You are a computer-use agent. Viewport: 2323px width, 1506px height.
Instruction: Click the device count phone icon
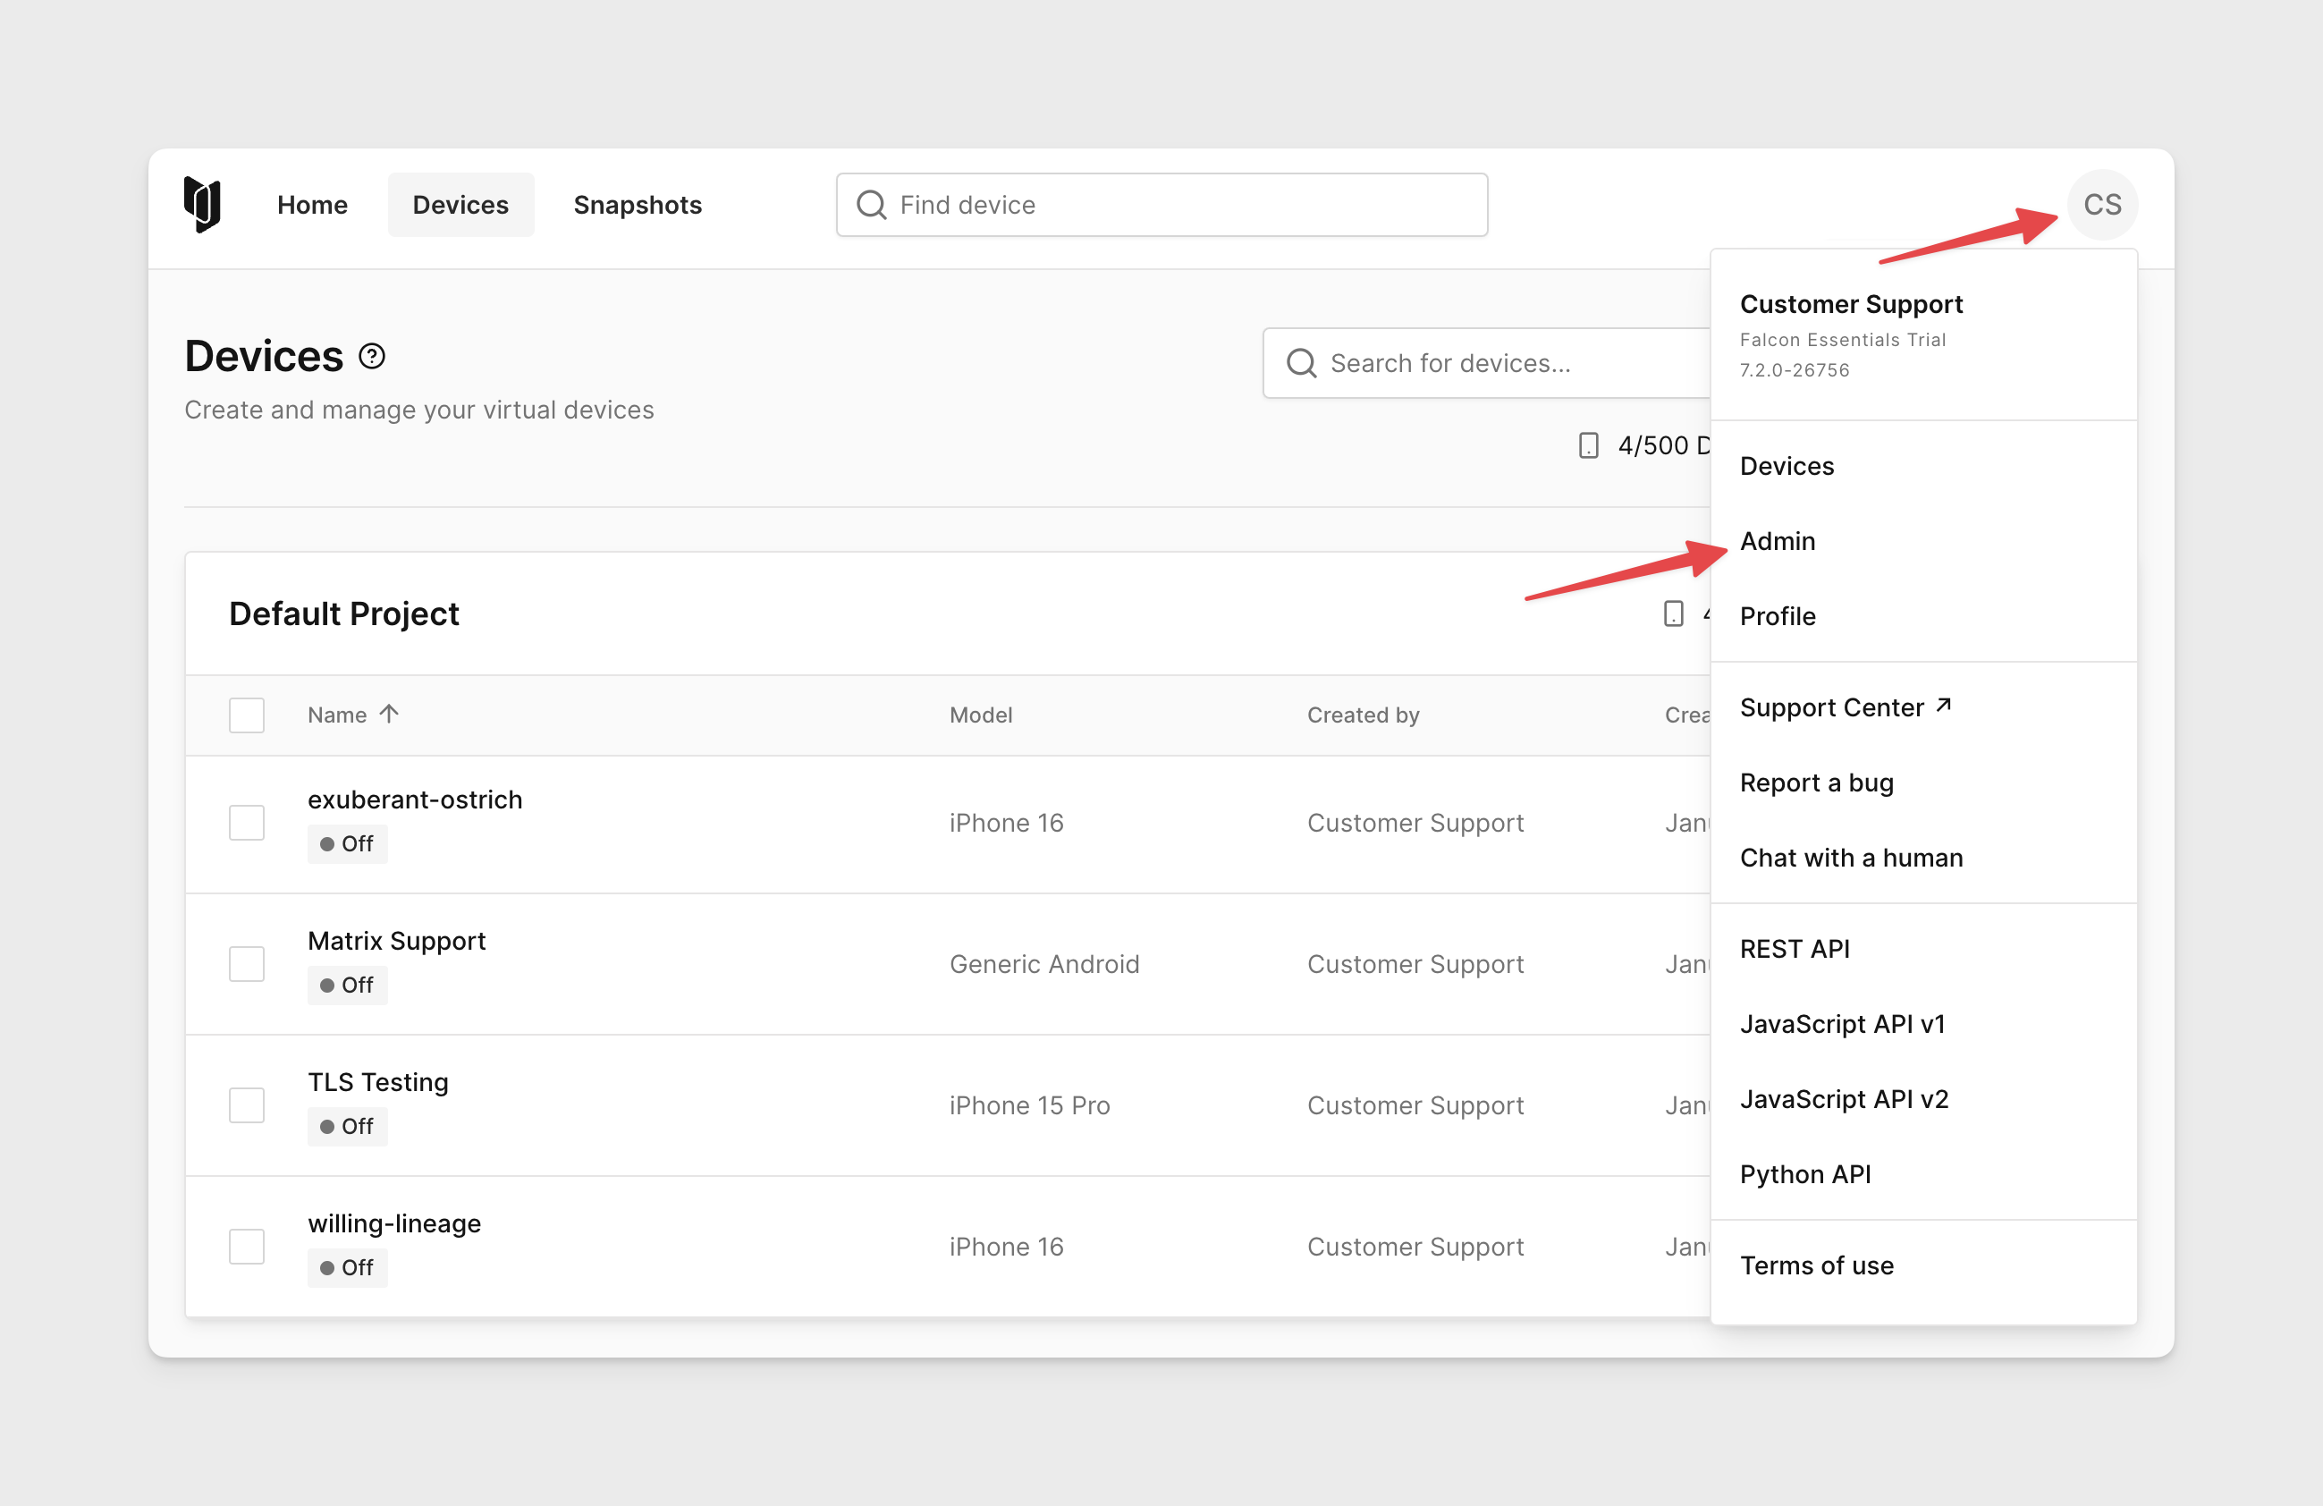coord(1588,446)
